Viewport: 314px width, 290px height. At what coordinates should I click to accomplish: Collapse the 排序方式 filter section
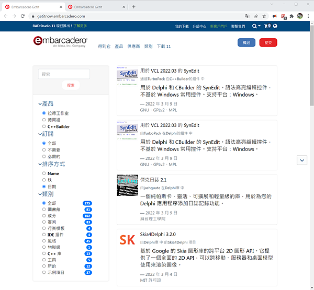[x=52, y=164]
